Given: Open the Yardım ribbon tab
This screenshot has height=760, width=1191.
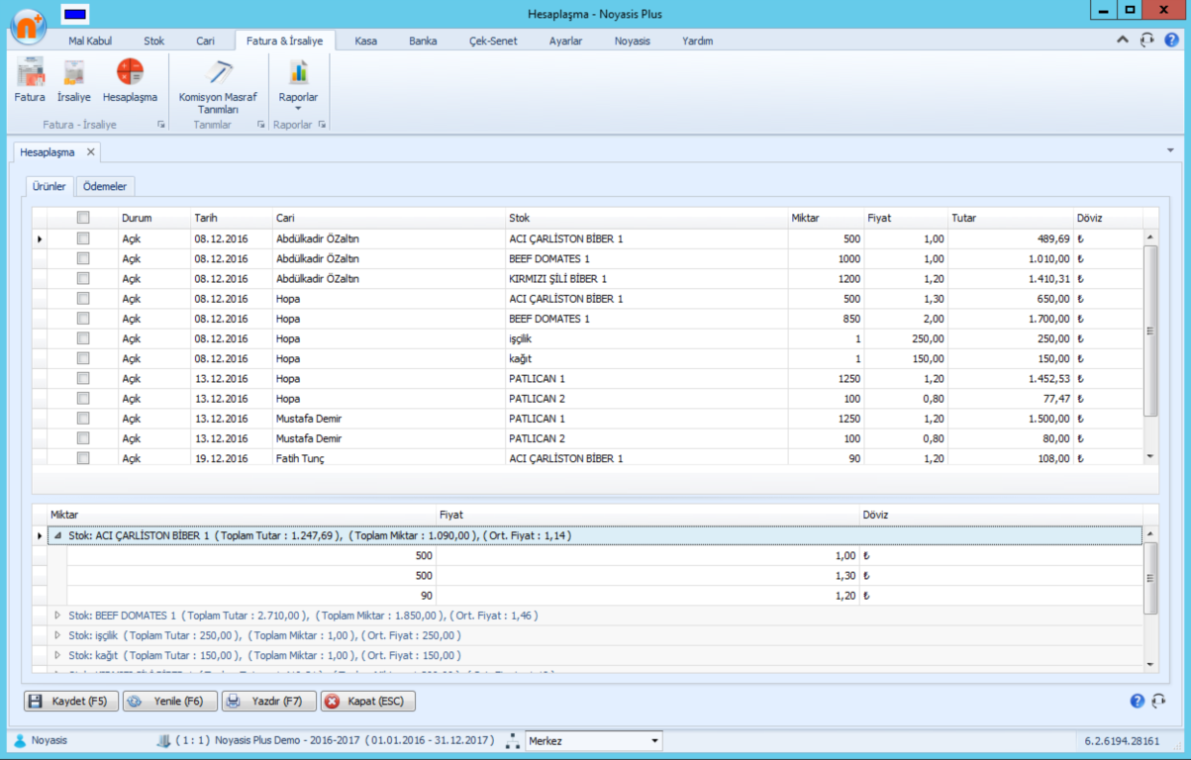Looking at the screenshot, I should click(x=697, y=41).
